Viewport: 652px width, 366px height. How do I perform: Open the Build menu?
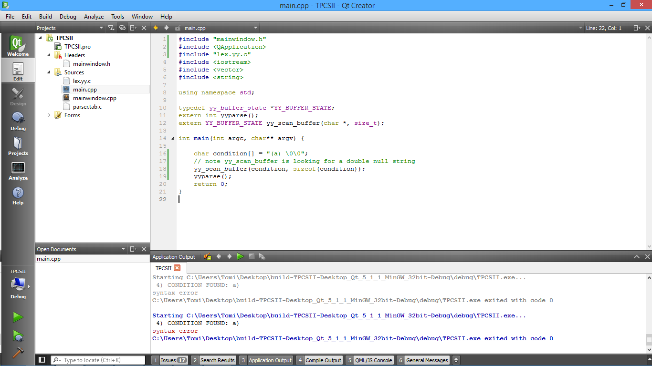45,16
